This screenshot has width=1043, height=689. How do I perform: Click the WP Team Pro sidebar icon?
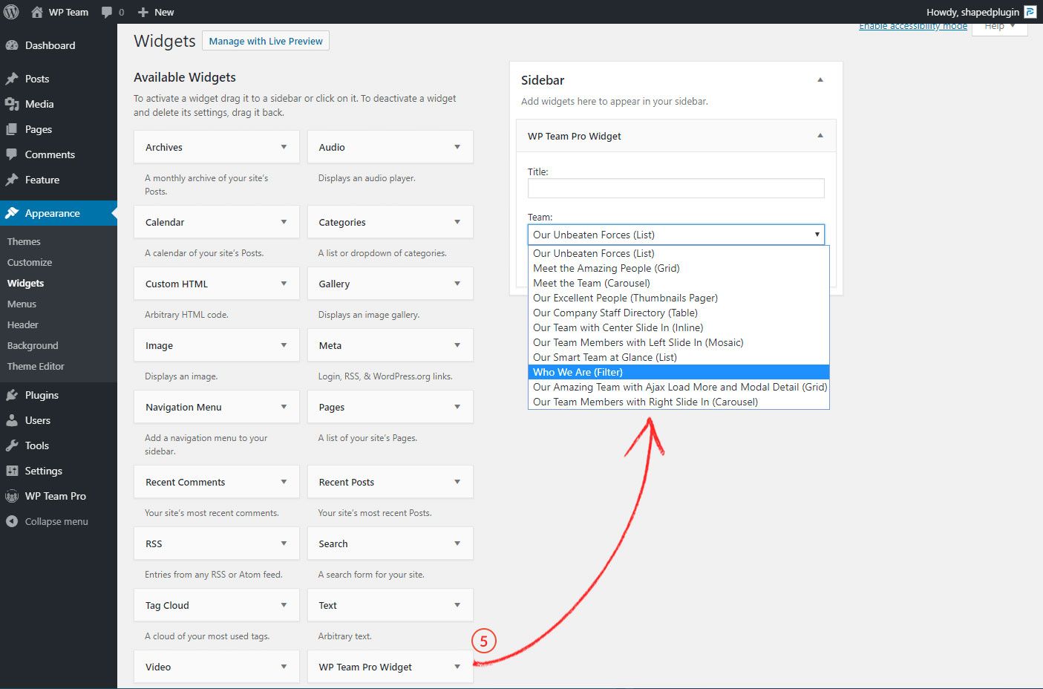[x=12, y=496]
